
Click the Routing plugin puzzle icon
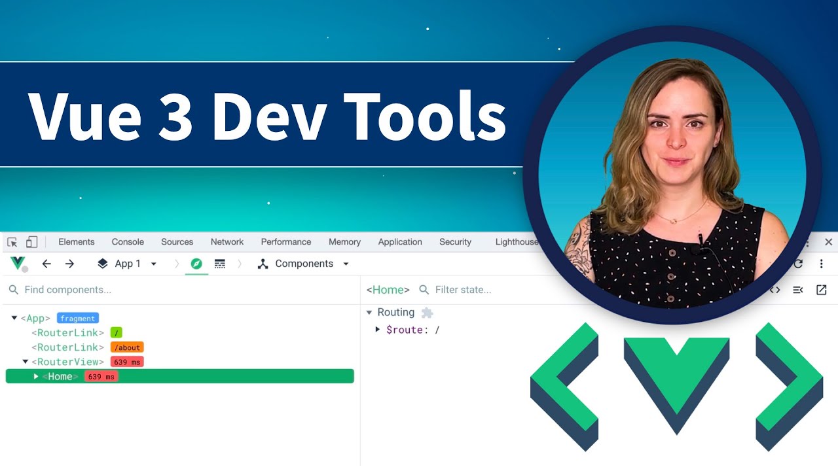[x=427, y=313]
